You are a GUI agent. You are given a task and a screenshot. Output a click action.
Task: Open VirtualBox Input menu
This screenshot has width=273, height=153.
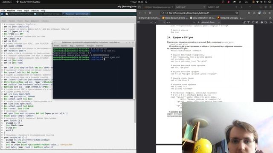[x=26, y=11]
